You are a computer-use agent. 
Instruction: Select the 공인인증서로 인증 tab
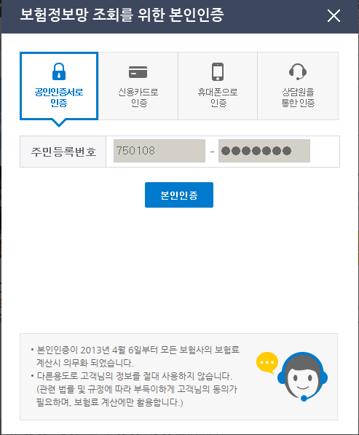[x=59, y=86]
